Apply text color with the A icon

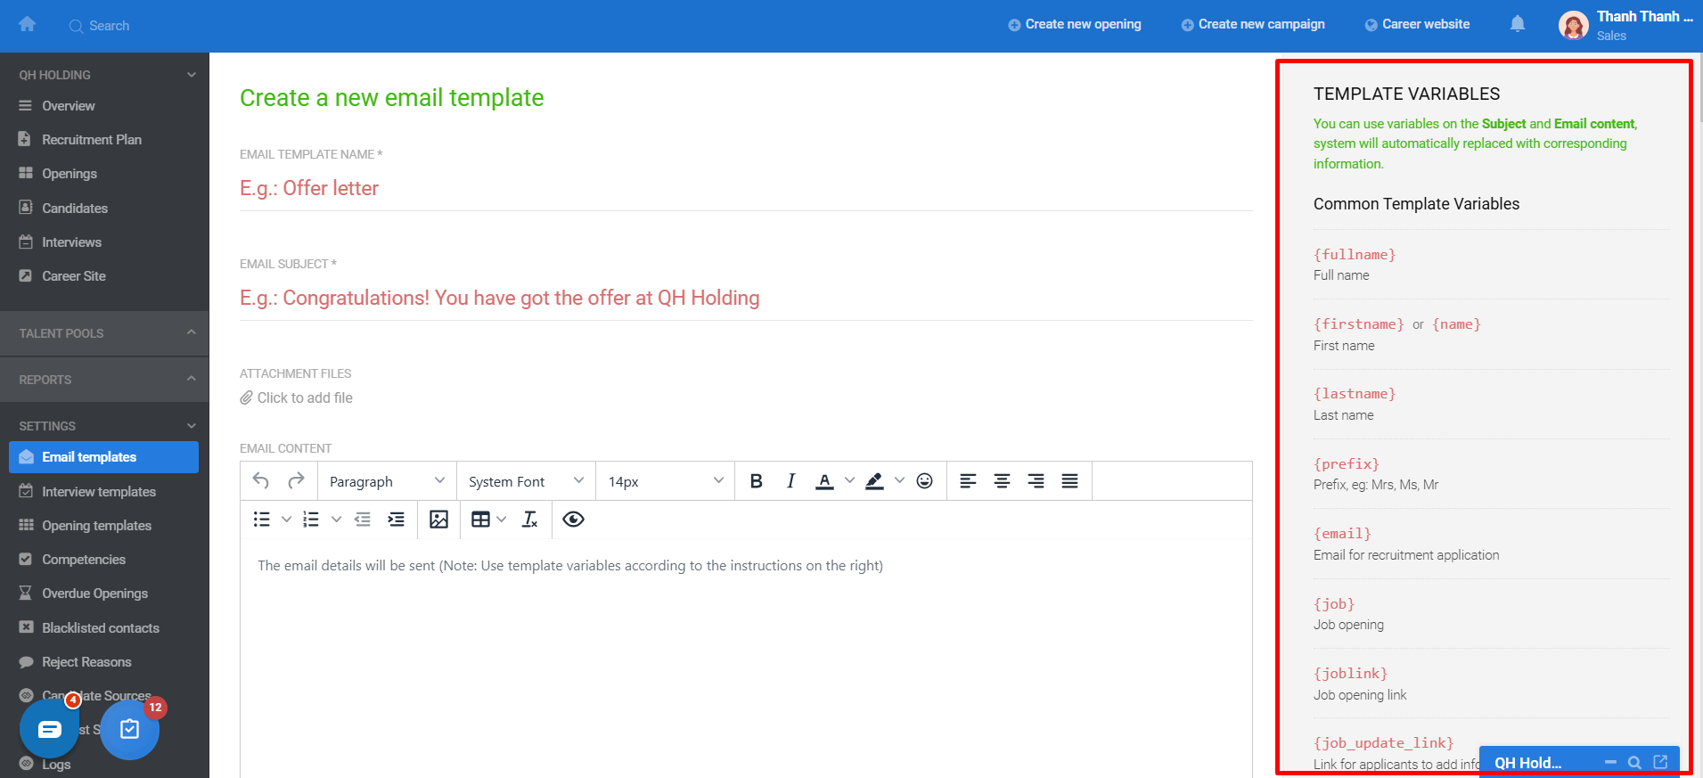(825, 481)
